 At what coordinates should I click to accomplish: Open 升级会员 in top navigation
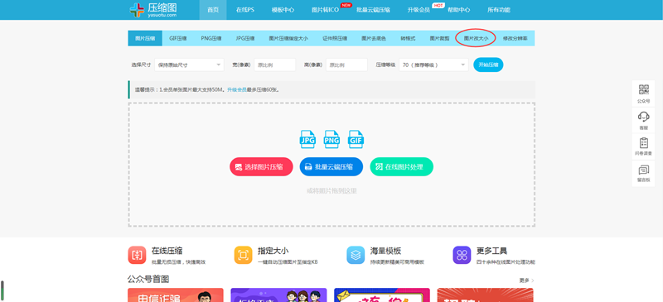click(419, 10)
